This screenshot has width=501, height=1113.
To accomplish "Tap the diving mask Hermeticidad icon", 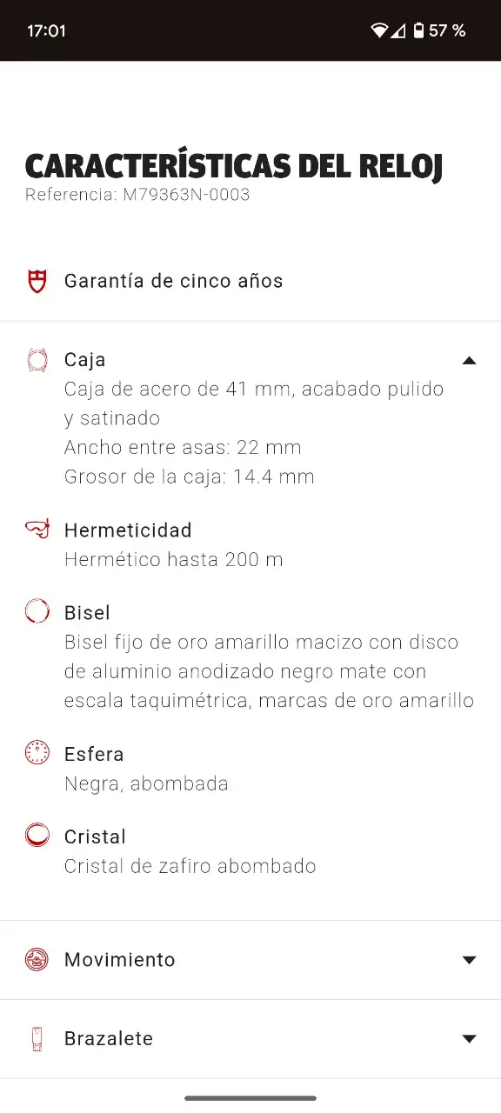I will pos(37,530).
